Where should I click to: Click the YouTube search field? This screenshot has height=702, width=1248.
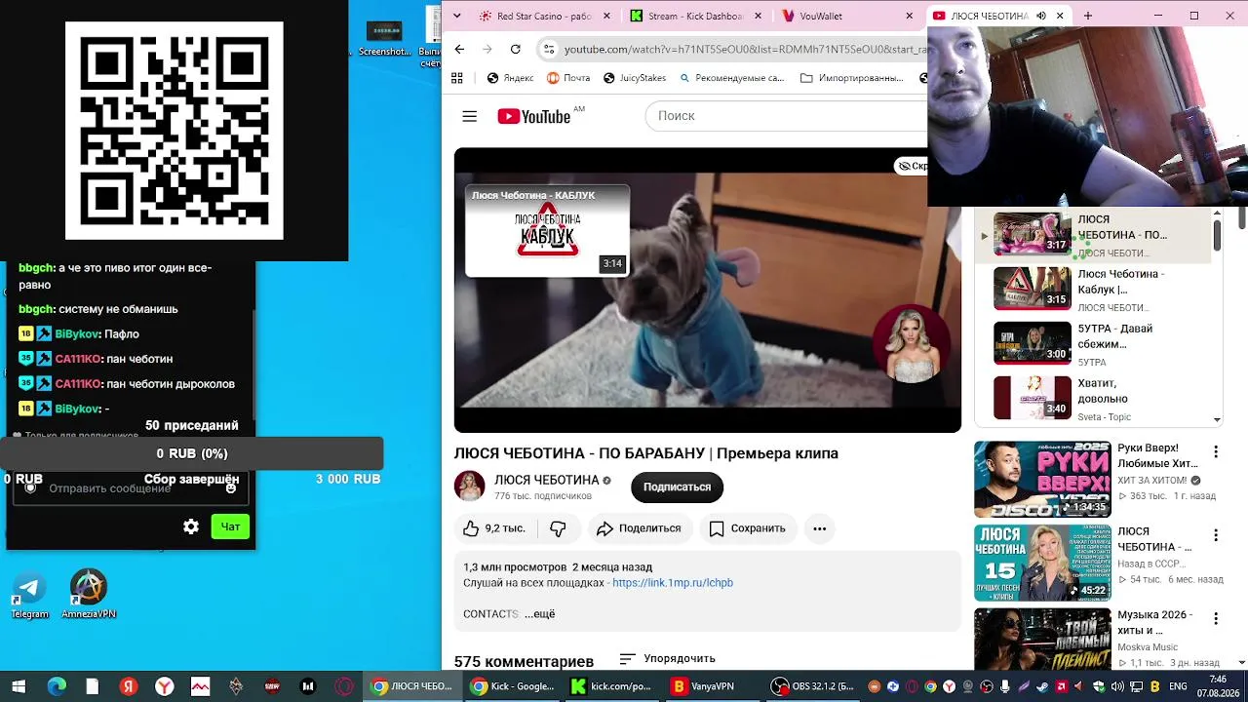click(786, 116)
